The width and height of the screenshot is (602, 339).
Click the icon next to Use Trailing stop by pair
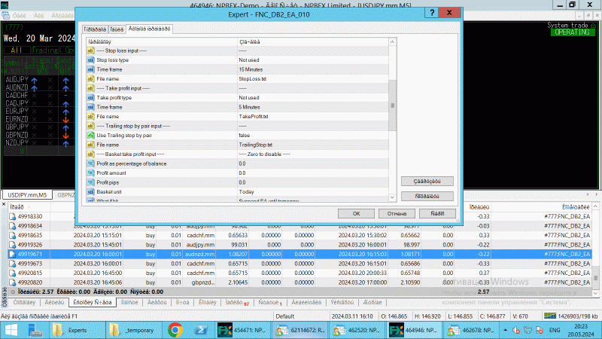pos(91,135)
